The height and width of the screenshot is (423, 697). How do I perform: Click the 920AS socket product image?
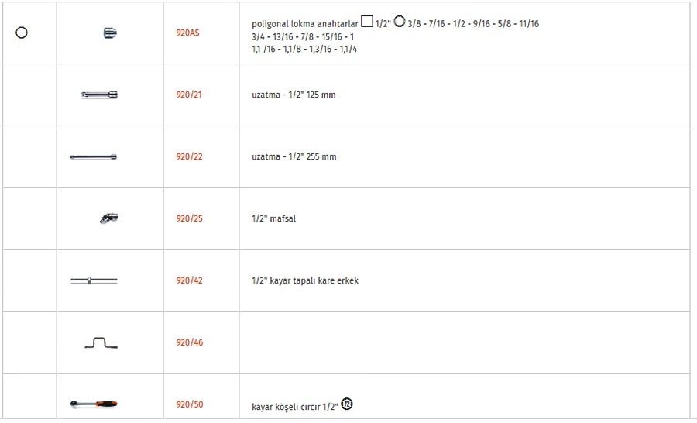[x=110, y=33]
